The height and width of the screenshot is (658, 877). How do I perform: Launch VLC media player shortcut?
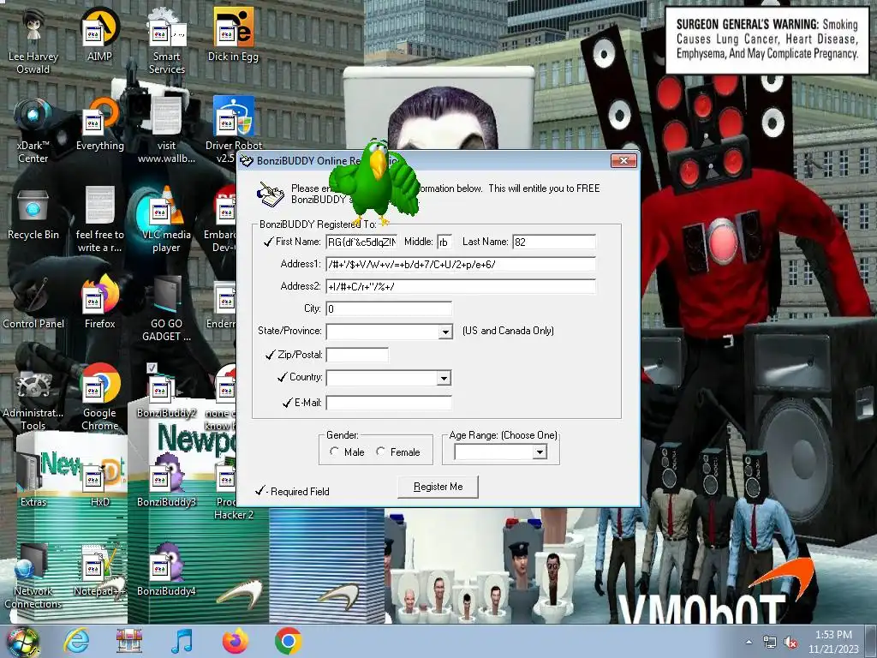pos(167,219)
